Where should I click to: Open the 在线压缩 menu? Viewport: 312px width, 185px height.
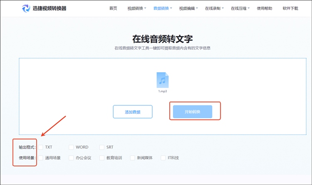pos(239,8)
